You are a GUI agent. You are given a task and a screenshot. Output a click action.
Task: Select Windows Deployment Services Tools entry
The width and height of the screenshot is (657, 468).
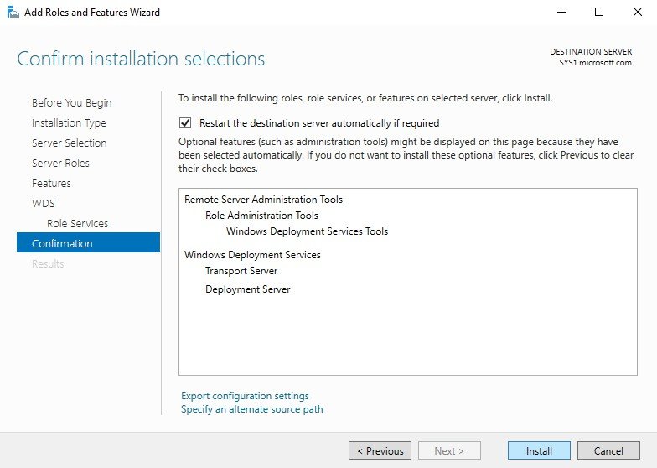(307, 231)
